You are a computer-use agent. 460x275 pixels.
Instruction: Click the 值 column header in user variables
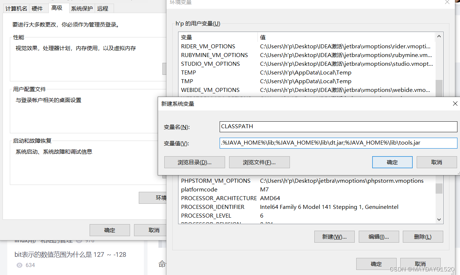point(346,37)
